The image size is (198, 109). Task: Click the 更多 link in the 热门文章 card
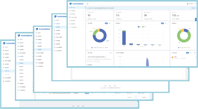click(111, 53)
